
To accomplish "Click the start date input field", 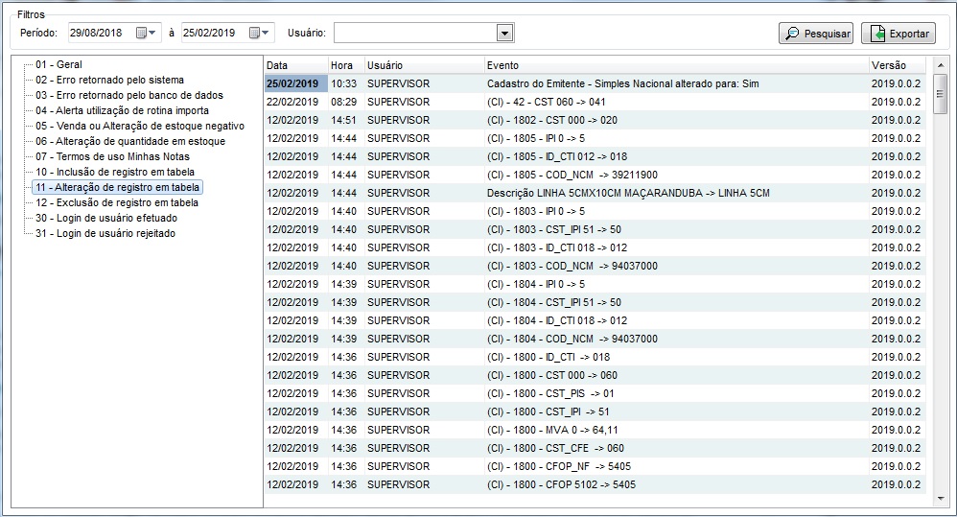I will [x=99, y=34].
